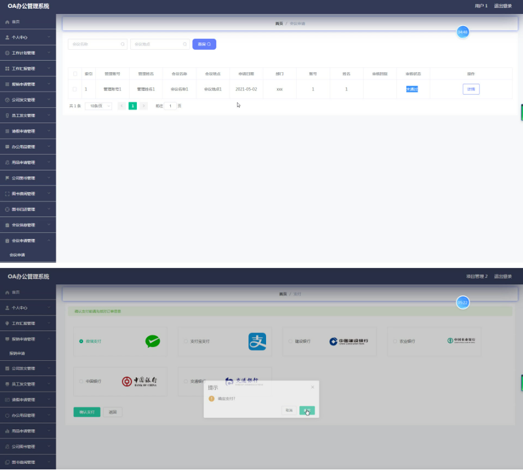523x470 pixels.
Task: Click the red Bank of China logo
Action: 139,381
